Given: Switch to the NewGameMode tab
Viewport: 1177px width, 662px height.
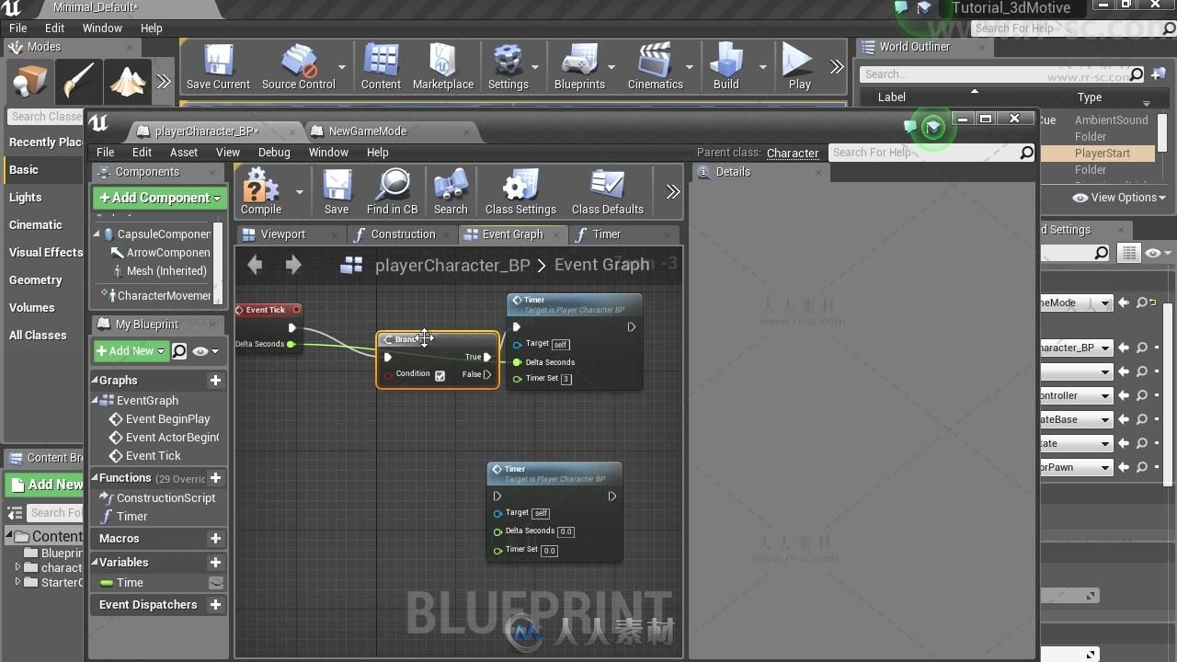Looking at the screenshot, I should click(x=367, y=131).
